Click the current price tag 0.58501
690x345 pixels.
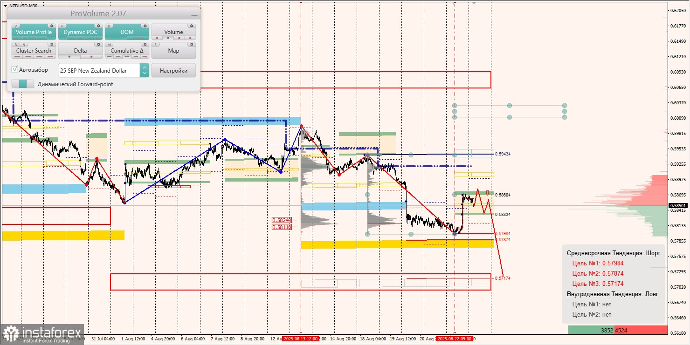click(x=677, y=205)
